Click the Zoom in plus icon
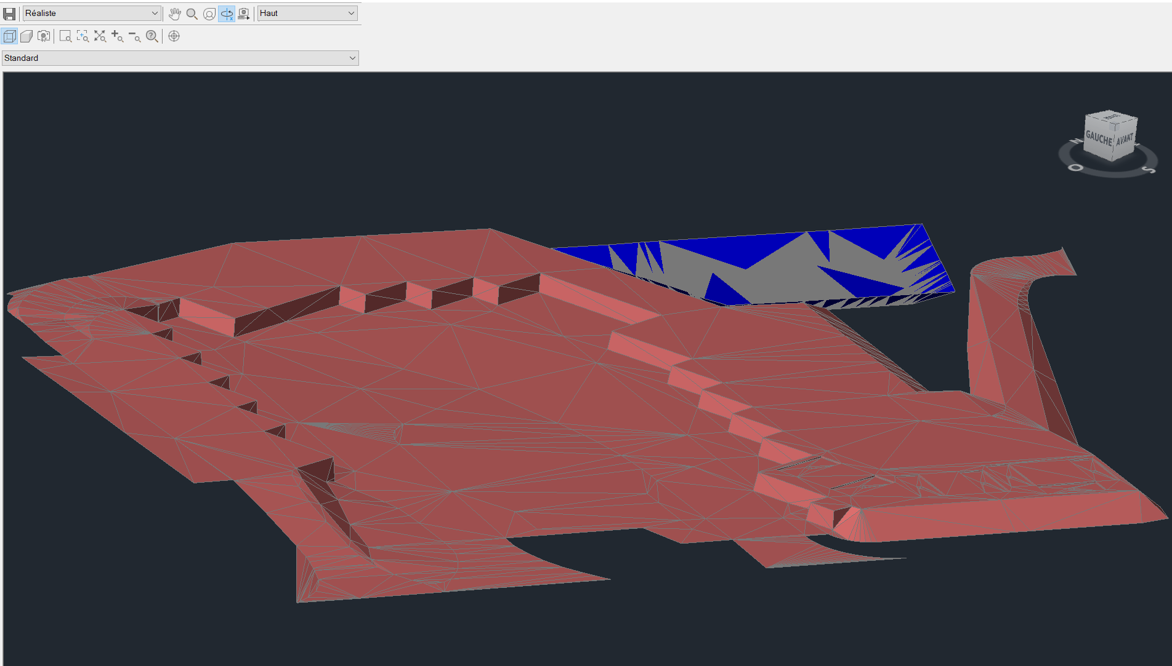 [x=117, y=36]
